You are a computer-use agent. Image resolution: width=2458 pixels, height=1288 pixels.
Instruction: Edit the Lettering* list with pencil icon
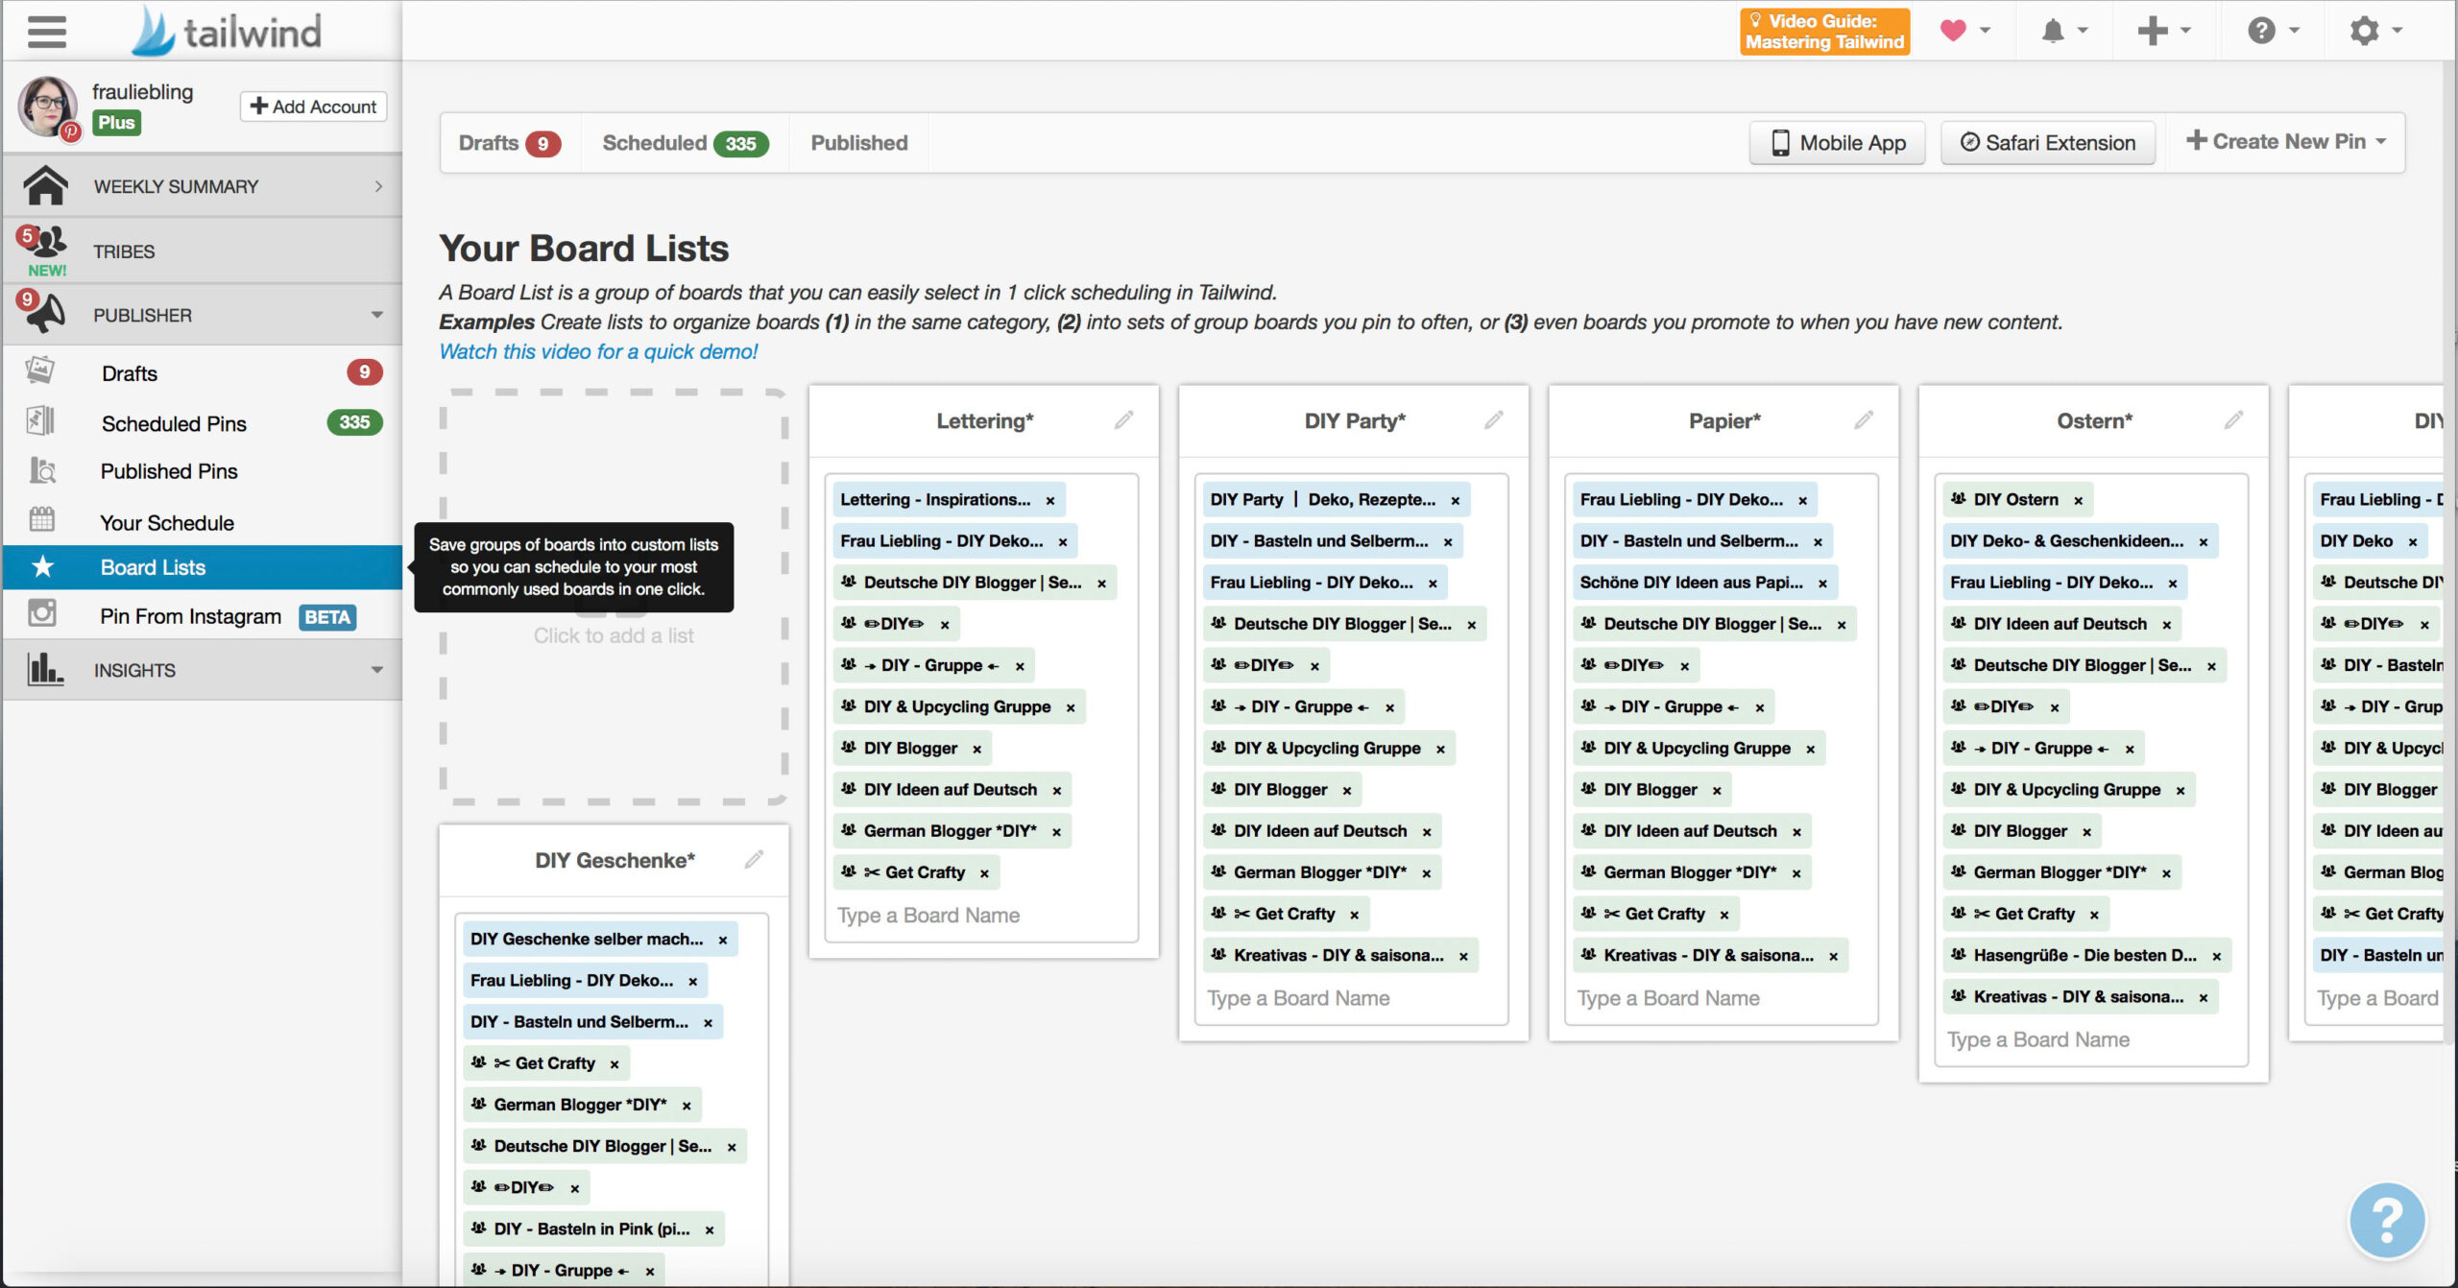[x=1123, y=420]
